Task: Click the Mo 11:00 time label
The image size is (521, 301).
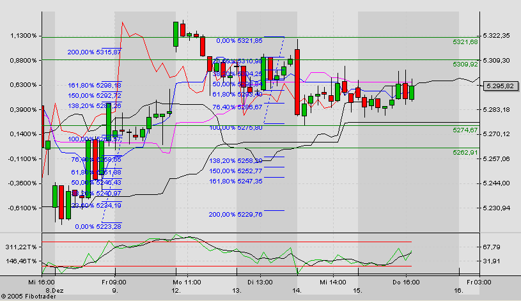Action: [187, 282]
